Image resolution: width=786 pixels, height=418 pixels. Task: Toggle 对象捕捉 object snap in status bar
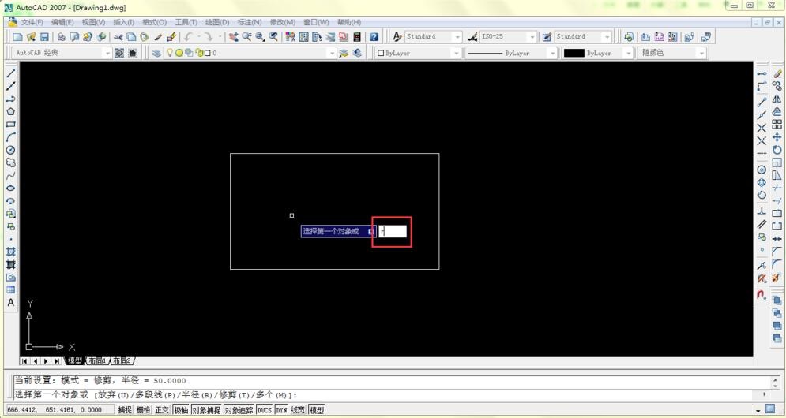click(x=206, y=410)
